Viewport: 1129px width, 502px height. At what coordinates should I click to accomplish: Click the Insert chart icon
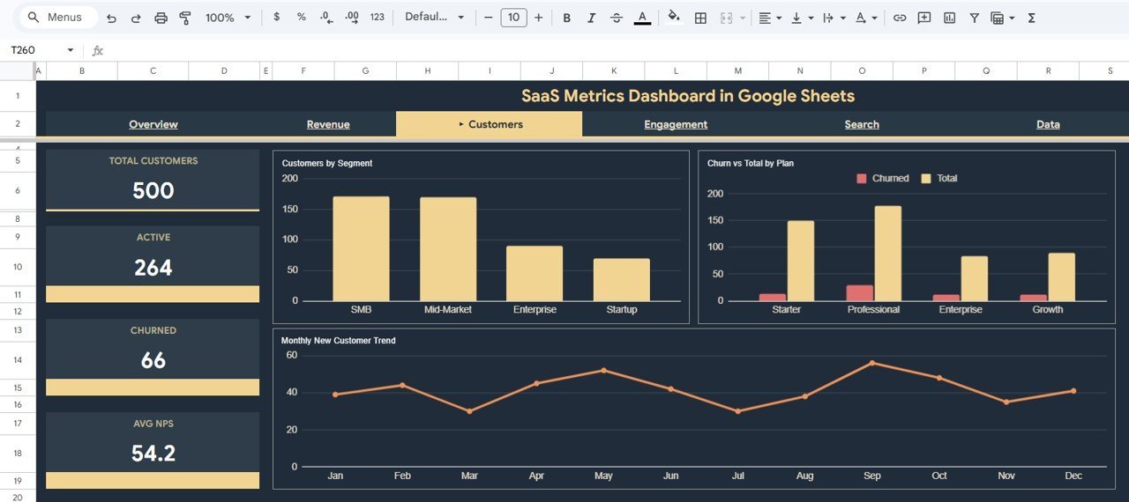point(949,18)
